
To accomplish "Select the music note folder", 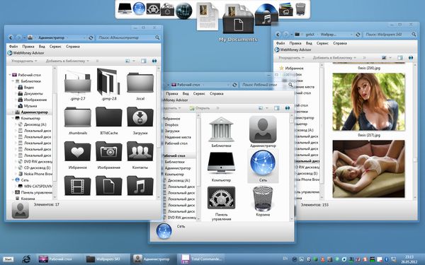I will coord(140,185).
